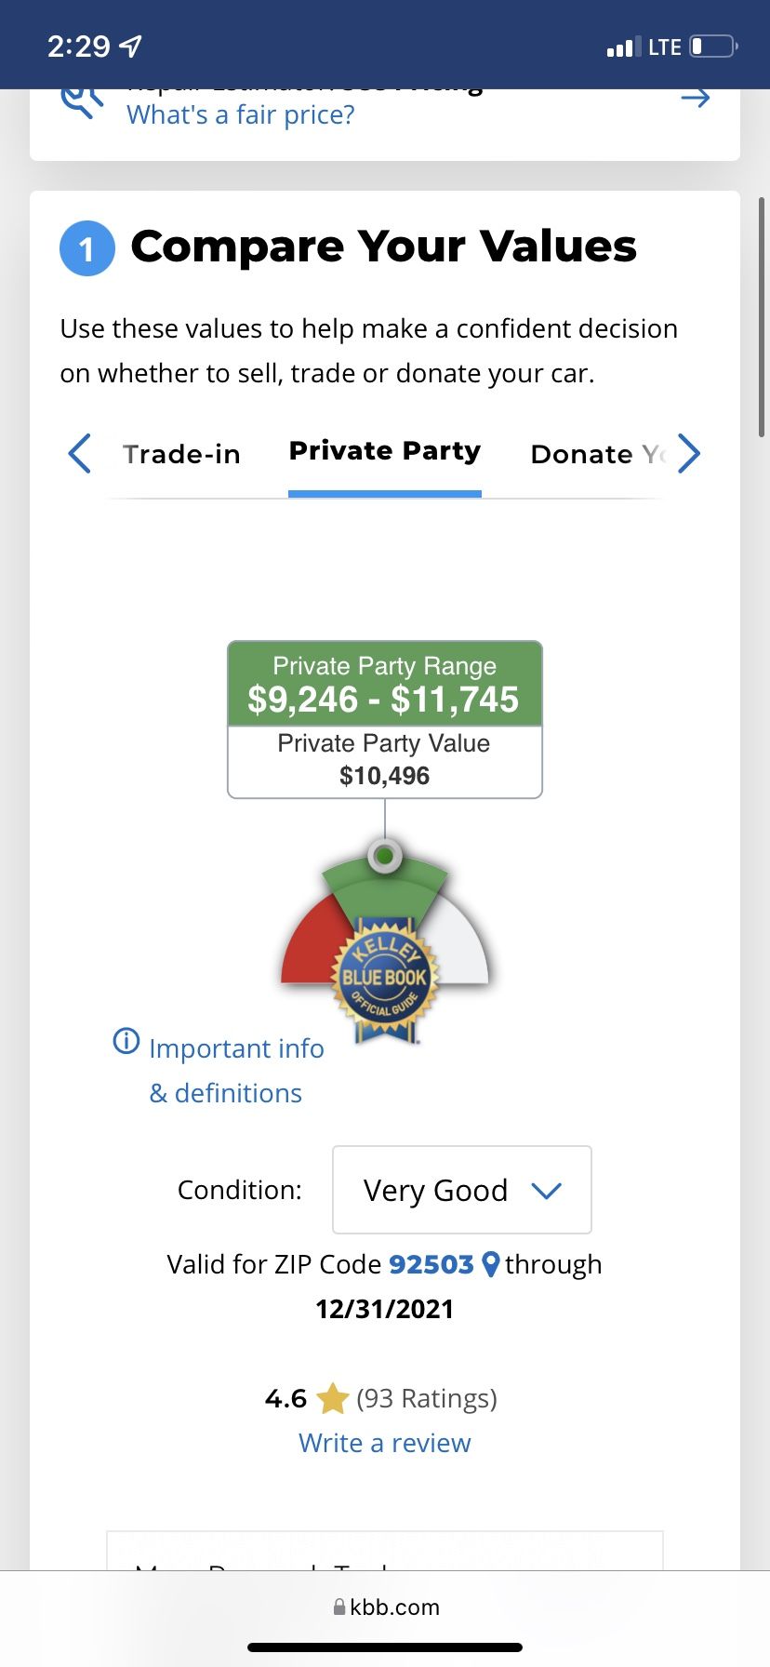Switch to the Trade-in tab
770x1667 pixels.
tap(181, 454)
